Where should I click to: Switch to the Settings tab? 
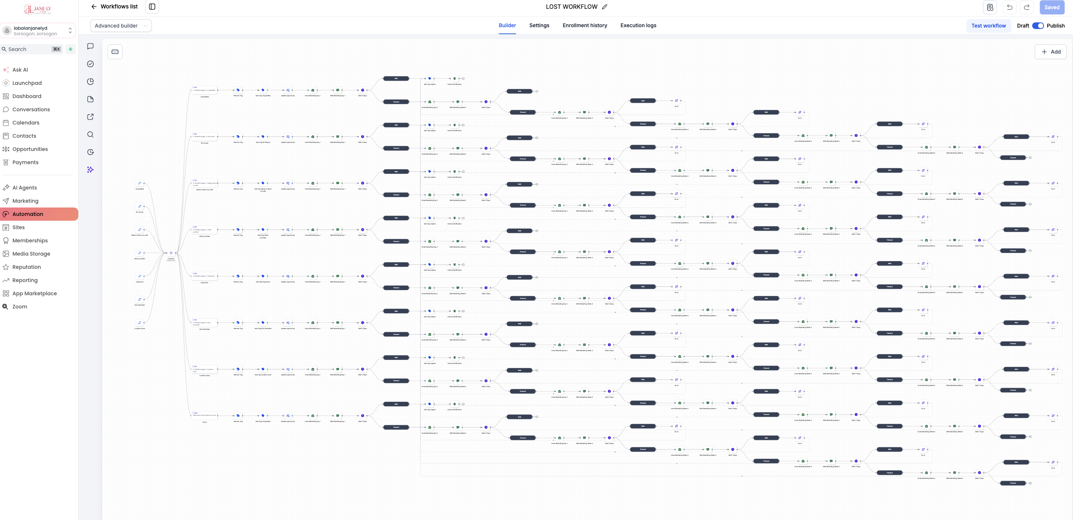[x=539, y=25]
